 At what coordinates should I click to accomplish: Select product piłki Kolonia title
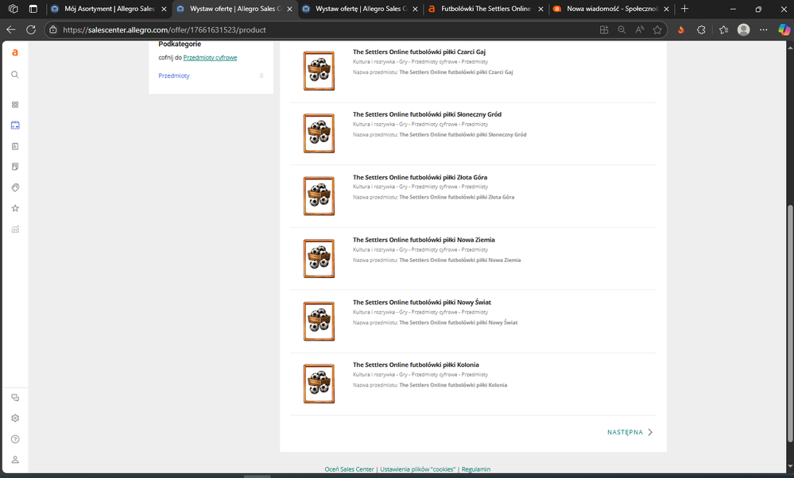(416, 364)
